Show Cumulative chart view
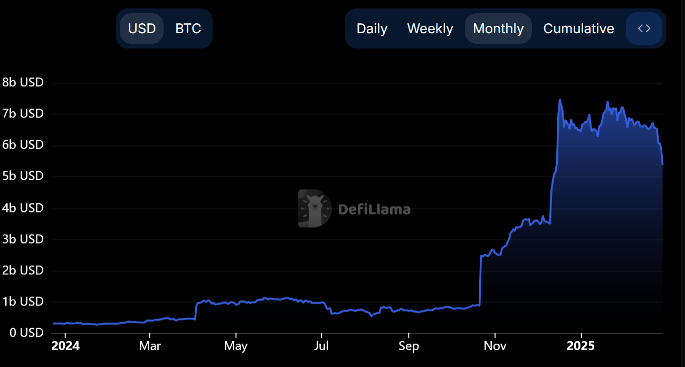This screenshot has height=367, width=685. (578, 28)
